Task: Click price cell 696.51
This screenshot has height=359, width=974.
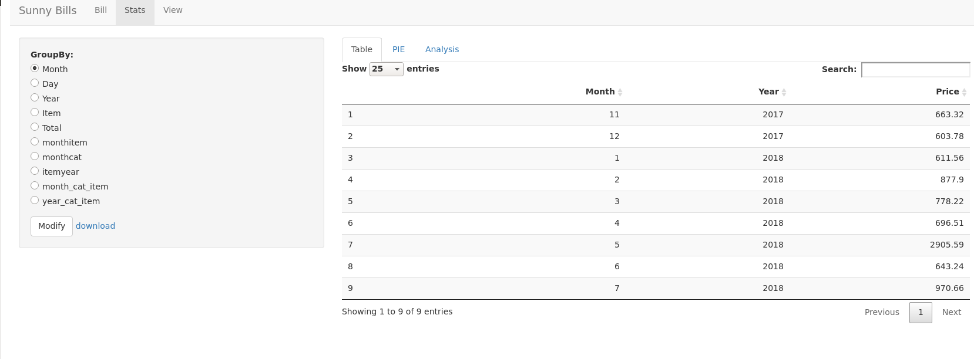Action: point(949,223)
